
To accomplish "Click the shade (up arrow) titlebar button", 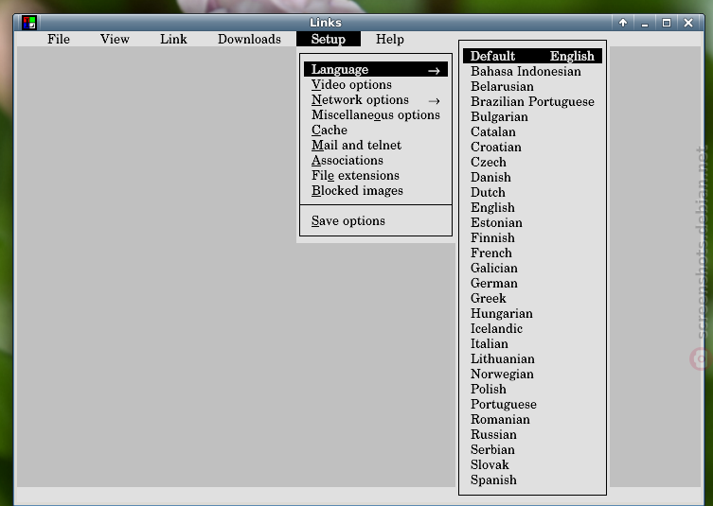I will click(623, 23).
